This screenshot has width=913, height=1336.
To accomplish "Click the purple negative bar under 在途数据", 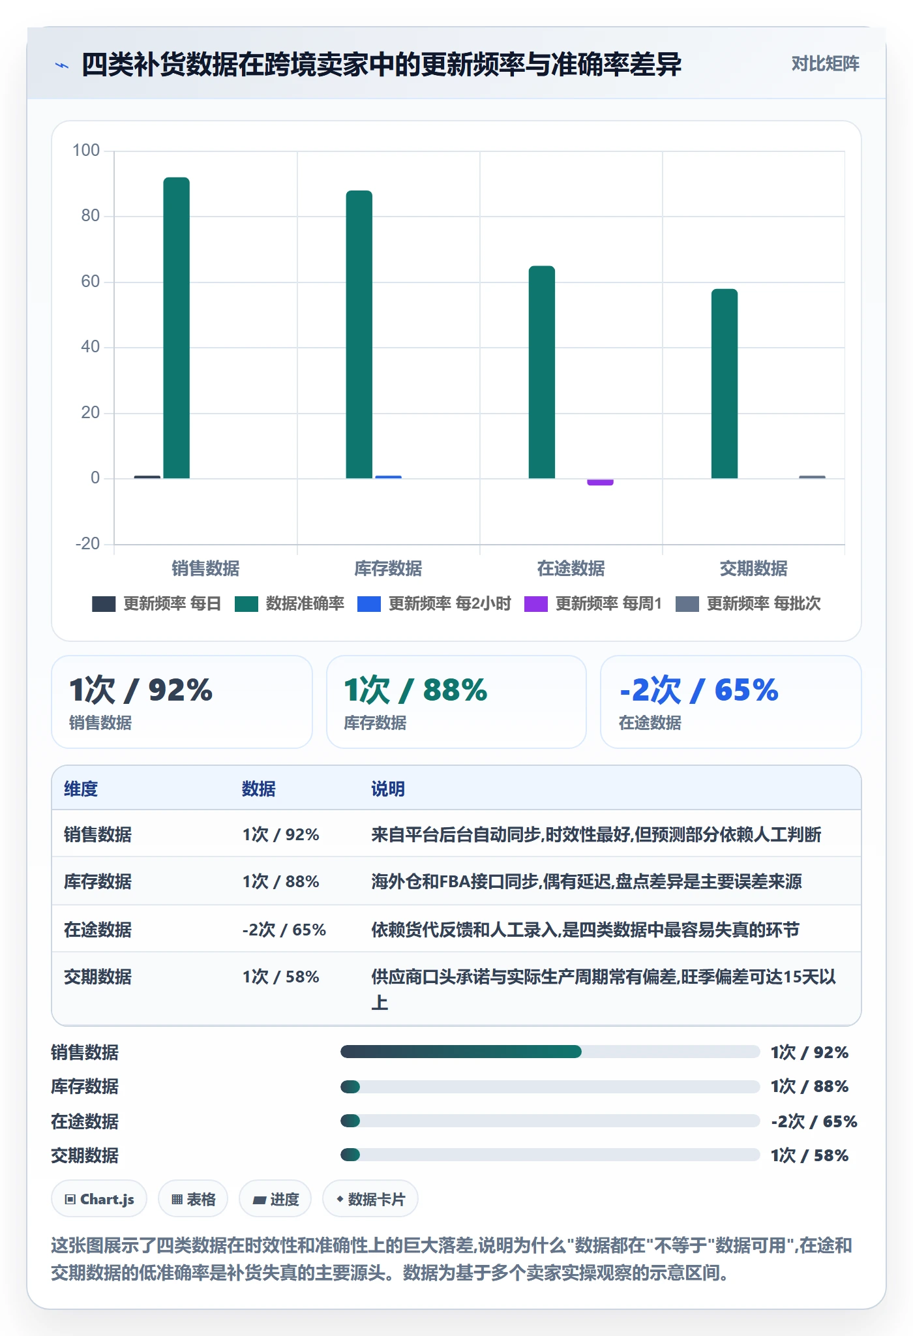I will [x=600, y=482].
